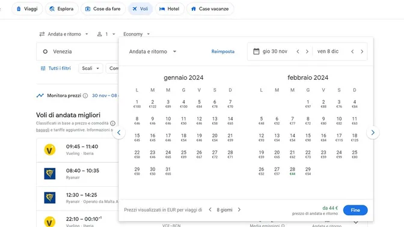Click the Venezia origin field
Image resolution: width=404 pixels, height=227 pixels.
pyautogui.click(x=78, y=52)
